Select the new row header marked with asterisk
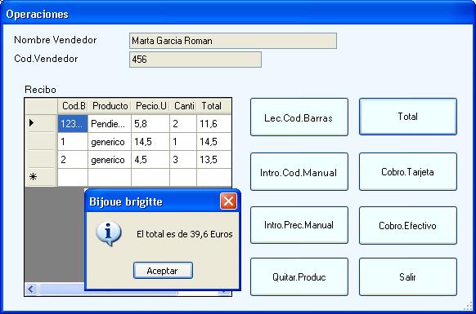The width and height of the screenshot is (476, 314). pyautogui.click(x=41, y=177)
